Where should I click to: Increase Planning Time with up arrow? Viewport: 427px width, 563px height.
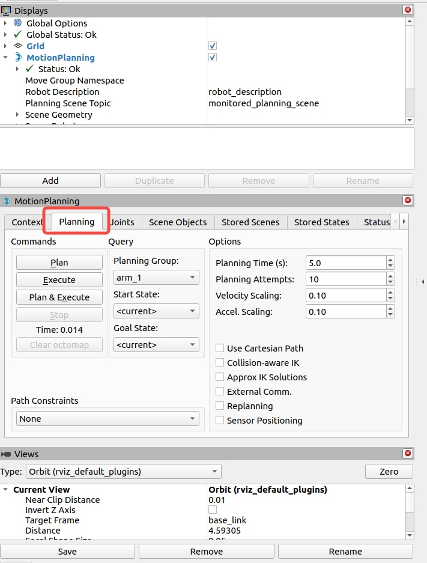pyautogui.click(x=390, y=260)
